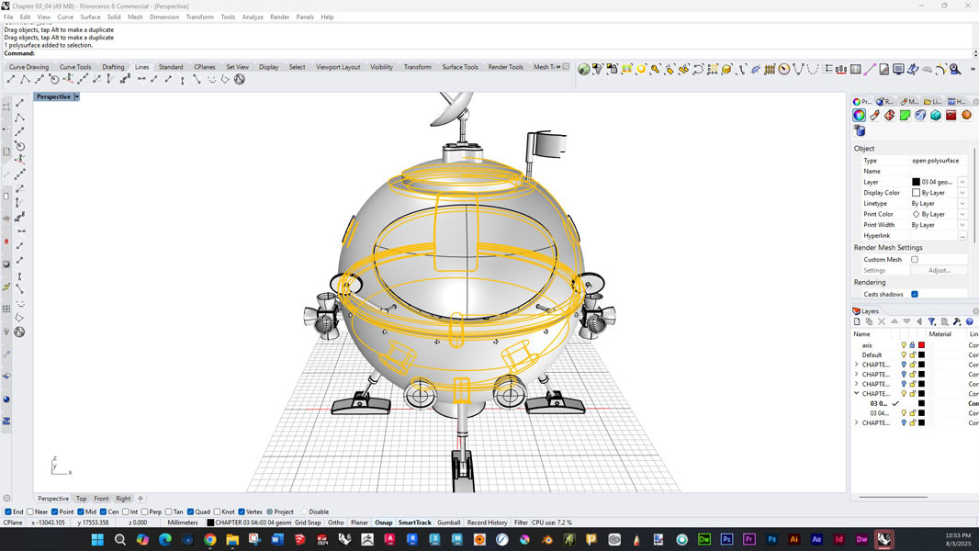
Task: Disable the Casts shadows checkbox
Action: point(915,295)
